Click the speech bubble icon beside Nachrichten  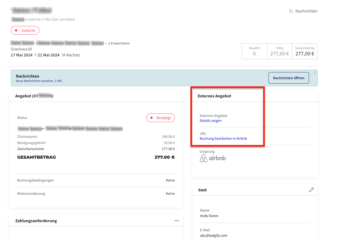(x=291, y=11)
